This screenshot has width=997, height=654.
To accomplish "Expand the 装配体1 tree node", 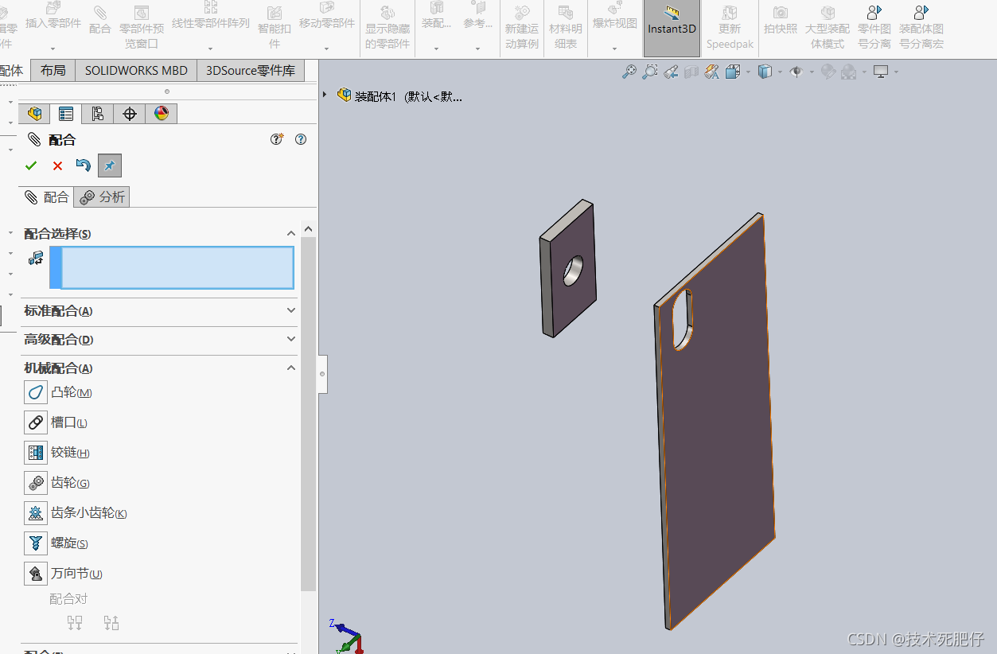I will 325,95.
